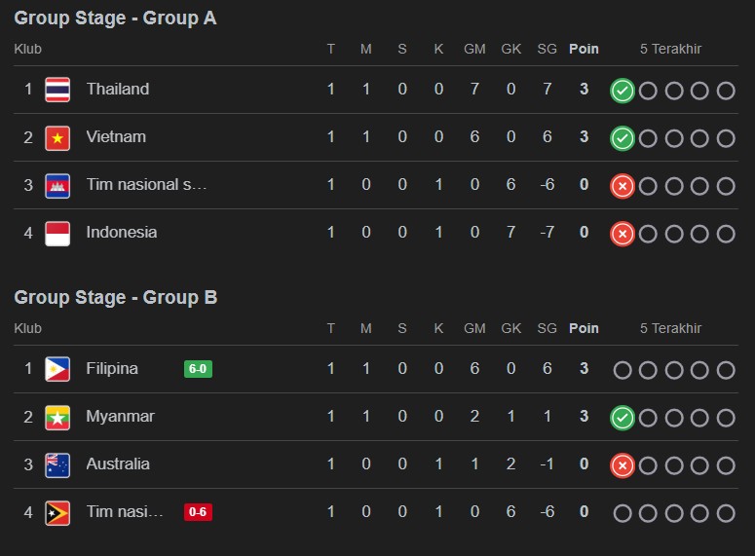The width and height of the screenshot is (755, 556).
Task: Click the 5 Terakhir header in Group B
Action: click(x=670, y=328)
